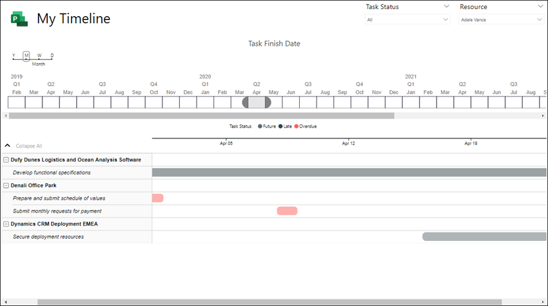Click the right handle of selected slicer range

pyautogui.click(x=268, y=102)
